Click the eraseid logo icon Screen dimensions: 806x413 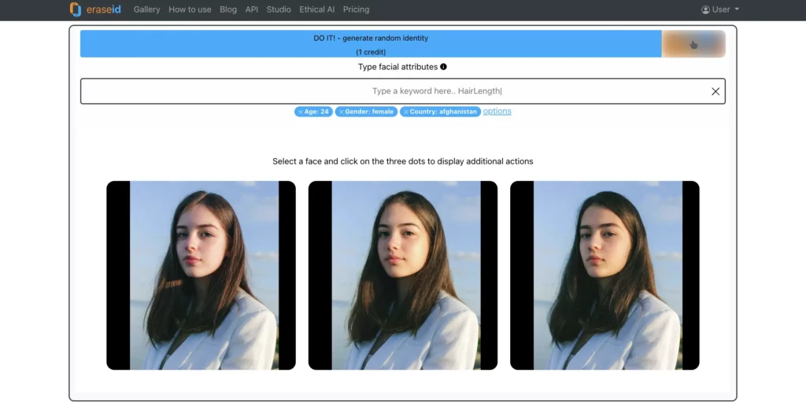[75, 9]
